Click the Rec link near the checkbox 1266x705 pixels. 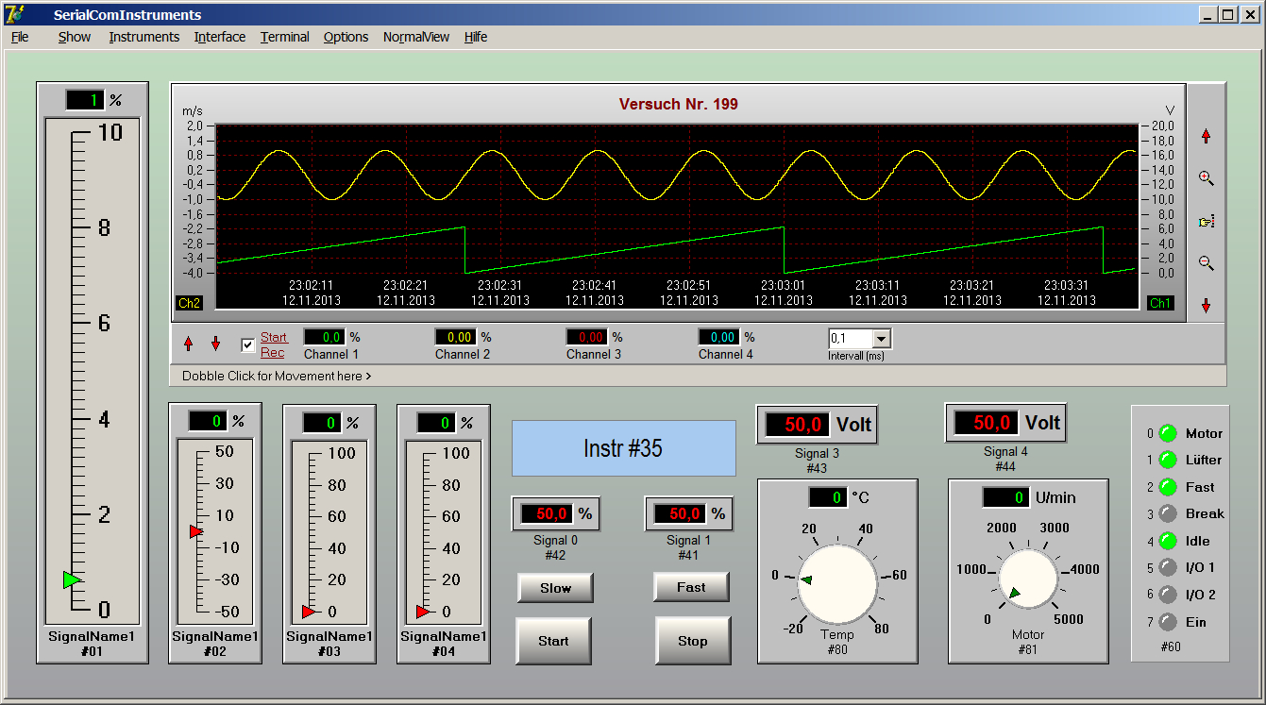272,353
